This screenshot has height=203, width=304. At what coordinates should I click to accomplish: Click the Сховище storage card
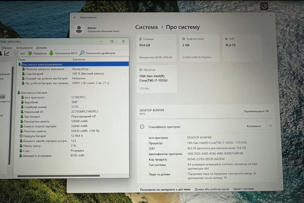(156, 48)
